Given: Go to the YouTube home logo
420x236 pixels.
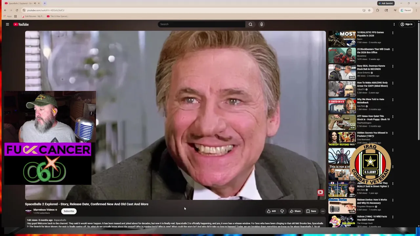Looking at the screenshot, I should pos(21,24).
